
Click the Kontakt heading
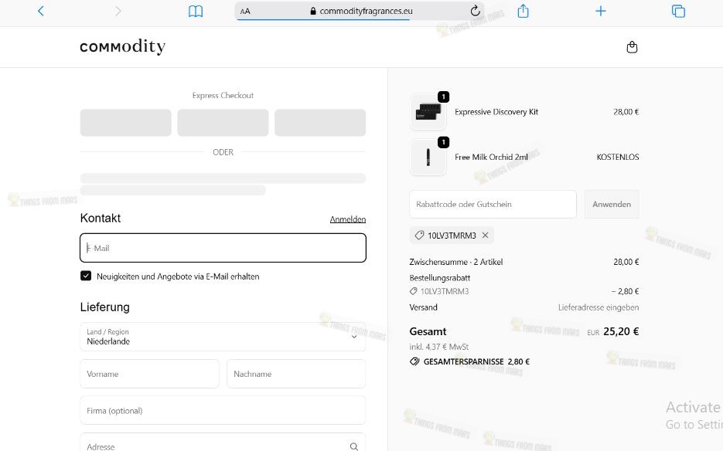coord(100,218)
